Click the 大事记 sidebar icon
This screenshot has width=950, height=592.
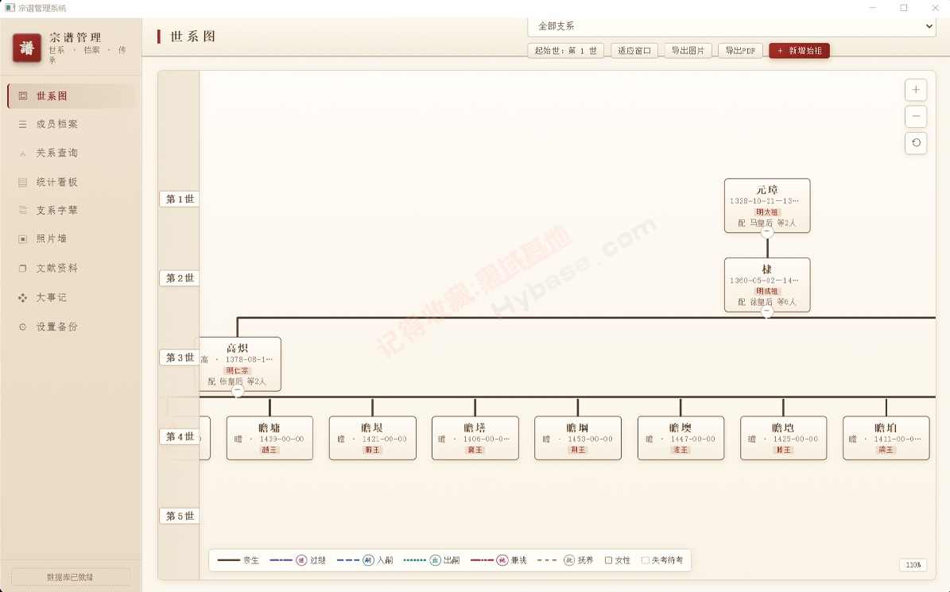click(23, 298)
